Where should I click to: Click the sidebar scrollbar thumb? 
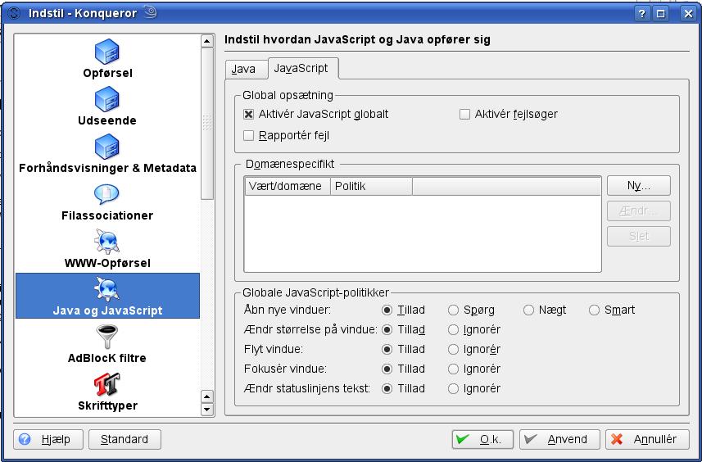(x=207, y=123)
